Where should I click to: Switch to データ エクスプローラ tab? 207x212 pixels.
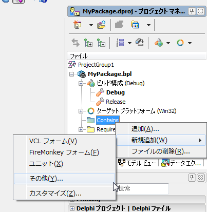click(181, 163)
